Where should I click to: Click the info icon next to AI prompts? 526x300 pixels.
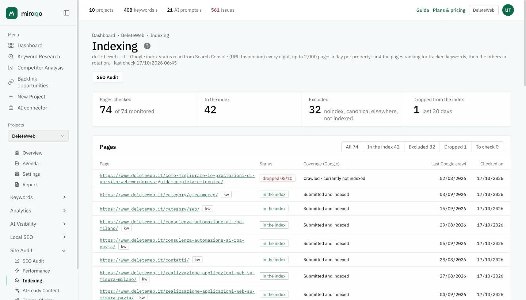click(200, 10)
